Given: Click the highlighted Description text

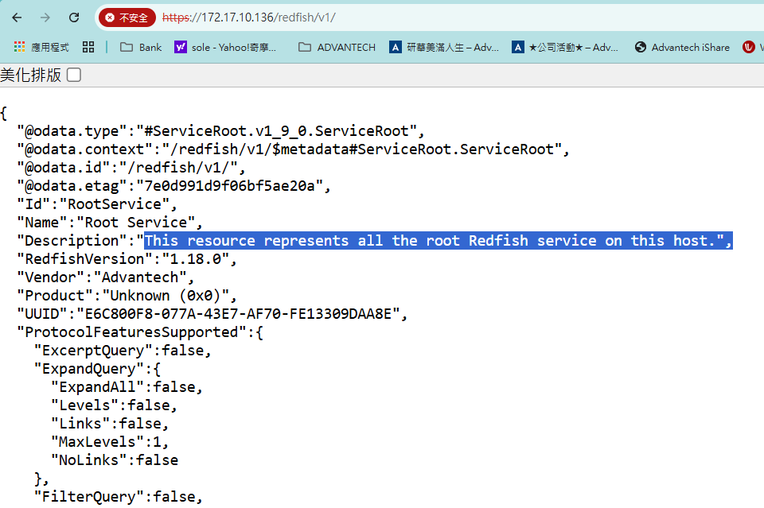Looking at the screenshot, I should [x=438, y=241].
